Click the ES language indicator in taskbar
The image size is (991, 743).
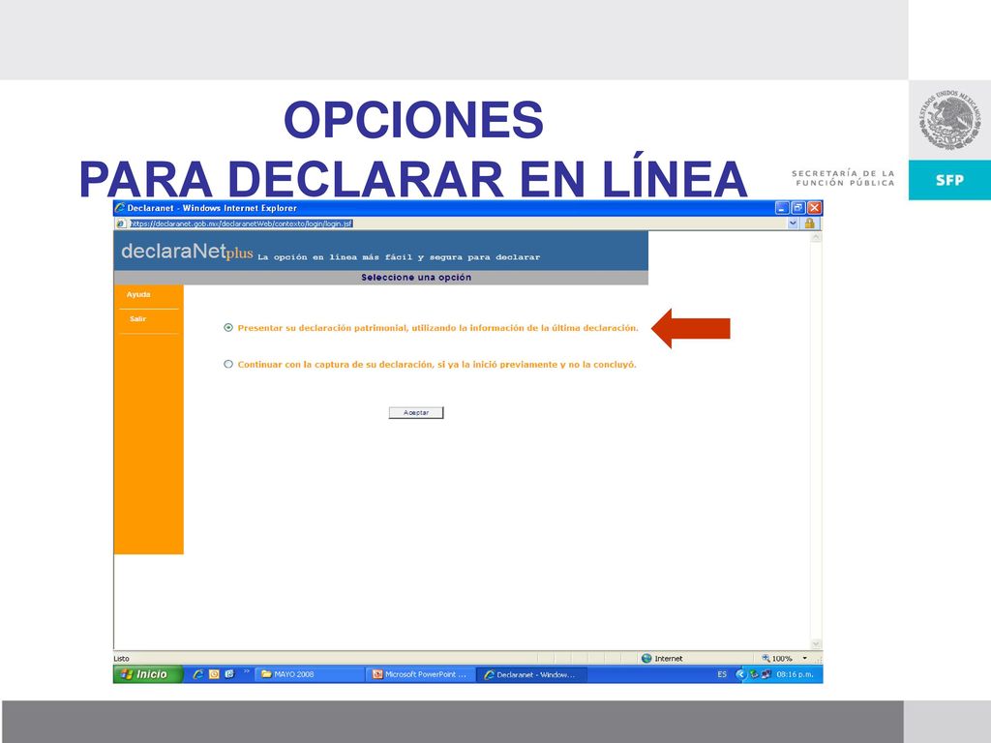(x=722, y=674)
